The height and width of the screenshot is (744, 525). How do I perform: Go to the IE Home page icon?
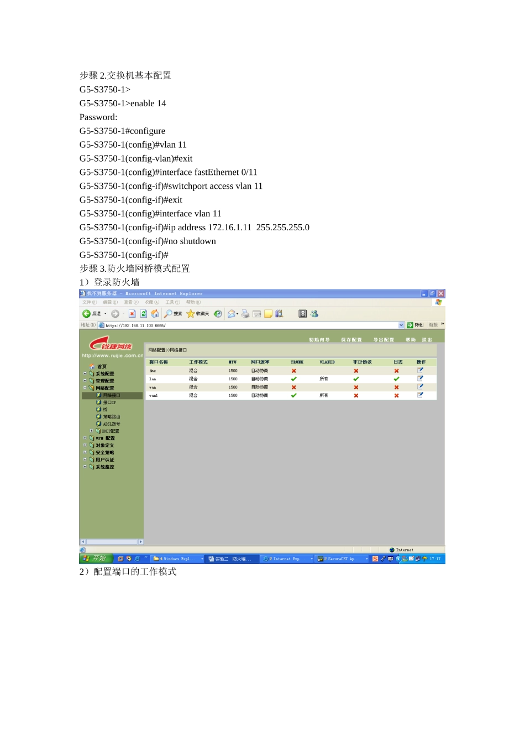[155, 314]
